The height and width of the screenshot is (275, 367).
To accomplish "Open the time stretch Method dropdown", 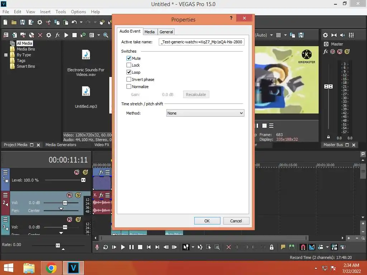I will (205, 113).
